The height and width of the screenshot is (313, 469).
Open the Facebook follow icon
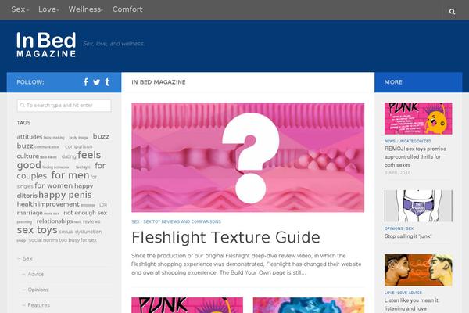(x=85, y=81)
